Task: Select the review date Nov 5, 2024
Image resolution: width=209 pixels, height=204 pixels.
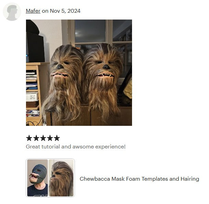Action: 65,11
